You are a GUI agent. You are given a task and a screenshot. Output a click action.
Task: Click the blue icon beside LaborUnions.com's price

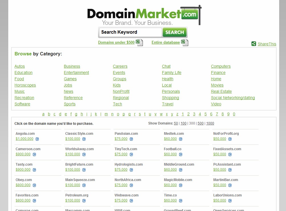point(230,201)
